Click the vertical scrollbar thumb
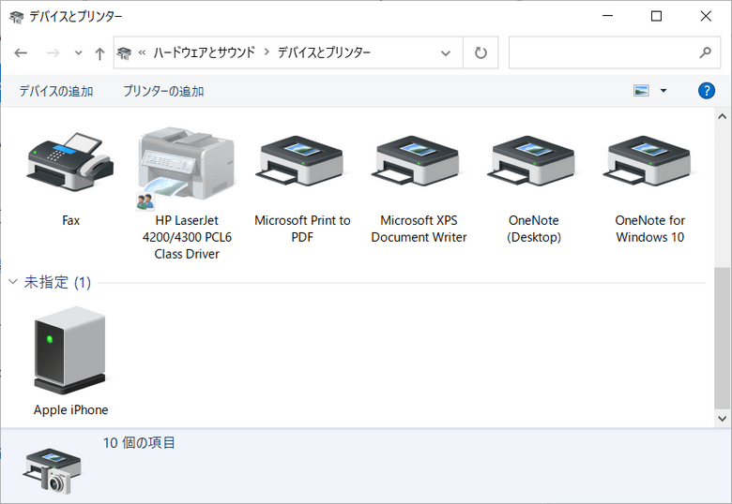 tap(722, 338)
